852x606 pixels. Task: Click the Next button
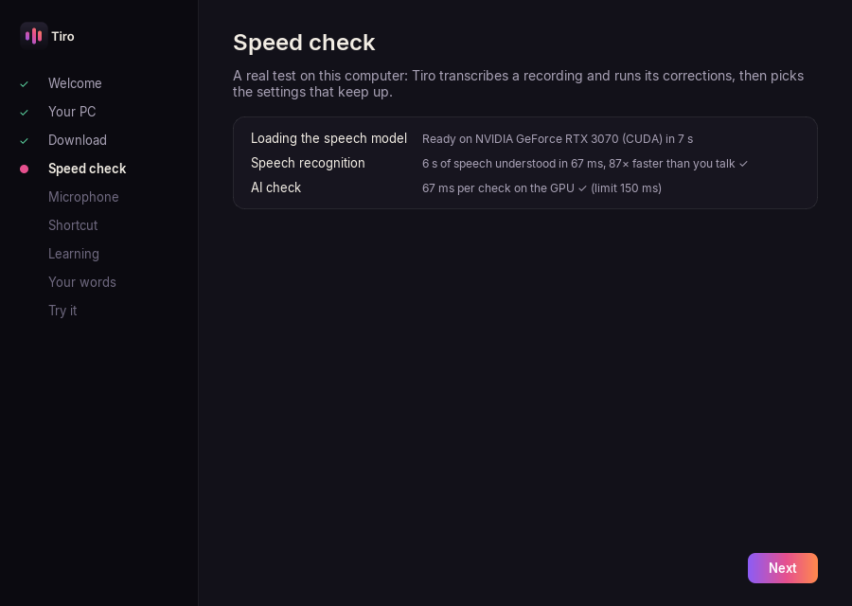tap(783, 568)
